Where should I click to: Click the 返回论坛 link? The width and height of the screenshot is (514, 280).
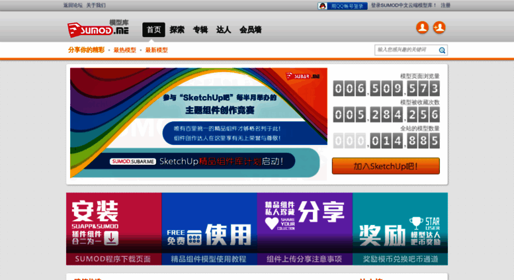tap(73, 5)
